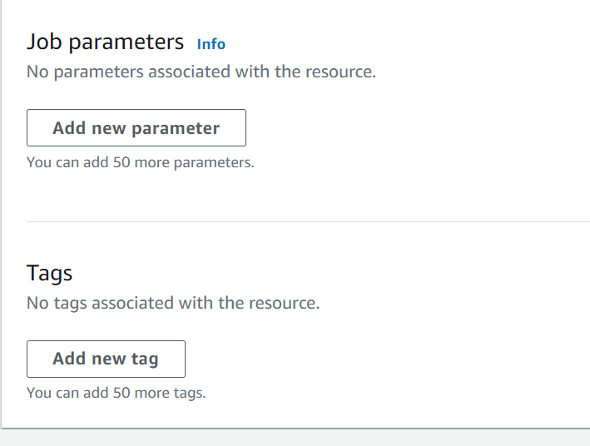Click the Tags section heading
Image resolution: width=590 pixels, height=446 pixels.
pyautogui.click(x=50, y=273)
